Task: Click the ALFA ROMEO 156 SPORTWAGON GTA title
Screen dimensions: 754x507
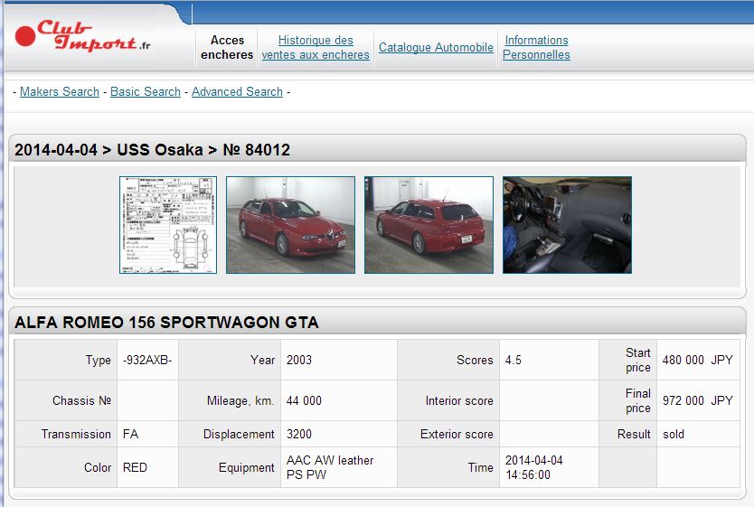Action: (x=166, y=323)
